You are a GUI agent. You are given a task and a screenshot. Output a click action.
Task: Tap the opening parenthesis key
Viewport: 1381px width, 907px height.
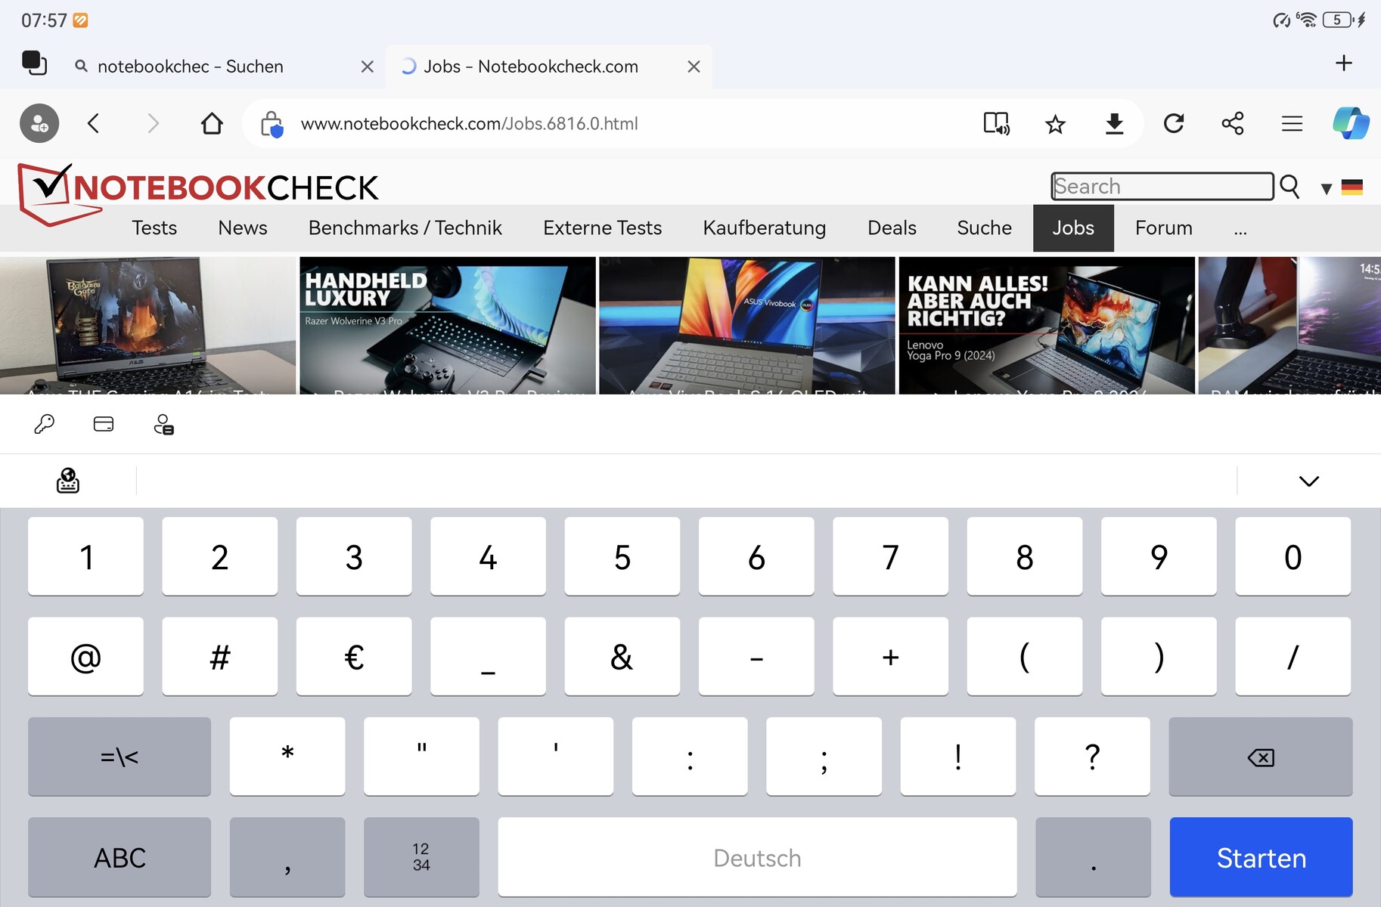coord(1024,656)
